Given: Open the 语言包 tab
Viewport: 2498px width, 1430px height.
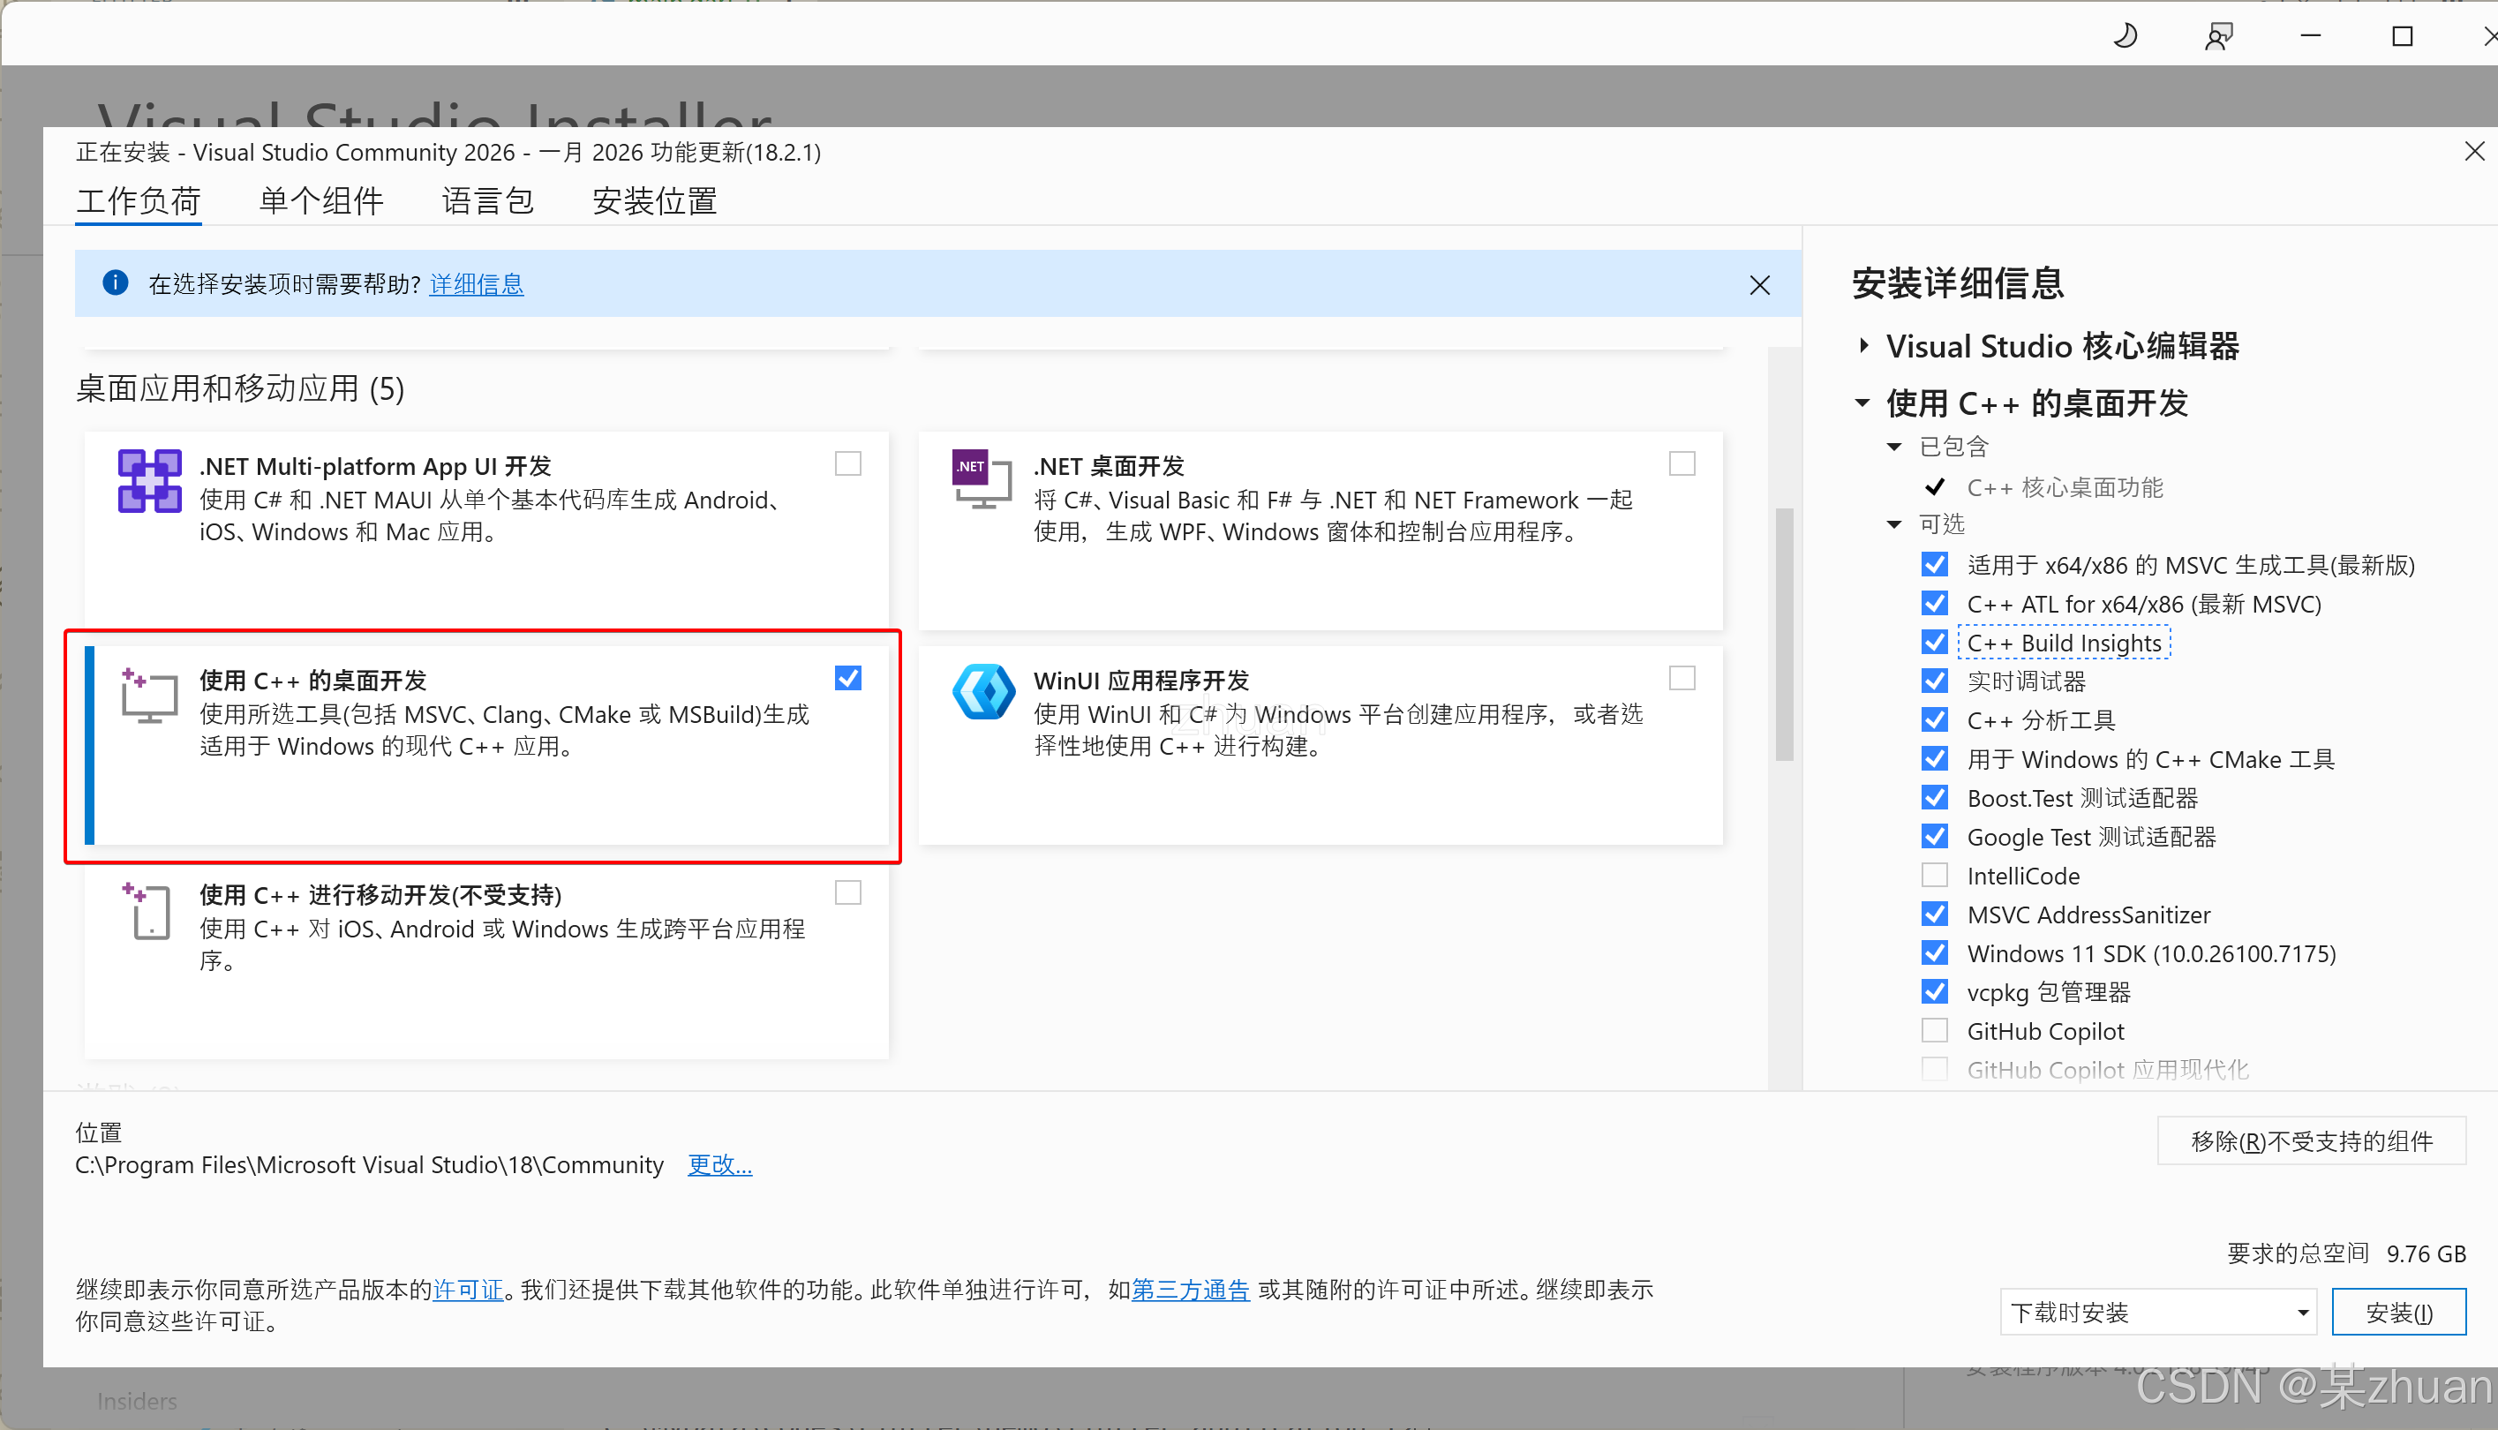Looking at the screenshot, I should (487, 201).
